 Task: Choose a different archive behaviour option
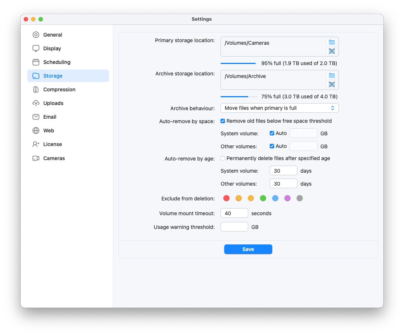pyautogui.click(x=279, y=108)
